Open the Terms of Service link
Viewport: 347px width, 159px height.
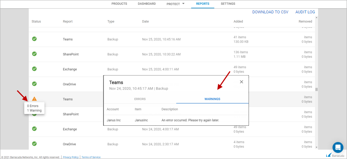pyautogui.click(x=91, y=157)
